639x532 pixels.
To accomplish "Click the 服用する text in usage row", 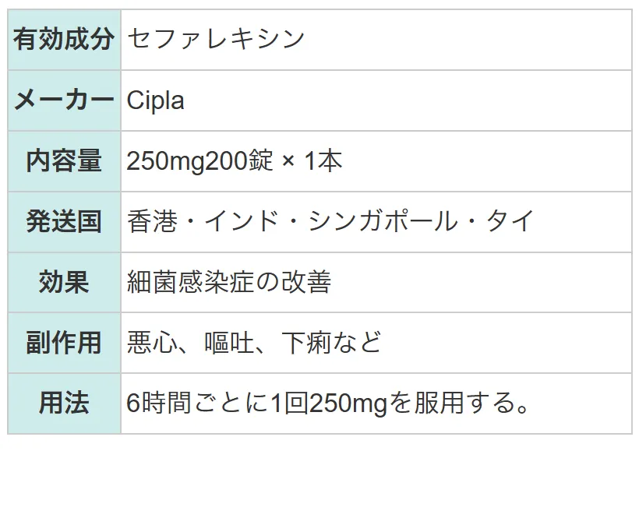I will (x=464, y=403).
